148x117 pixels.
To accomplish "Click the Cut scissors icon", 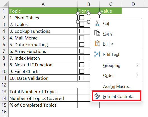I will 97,23.
